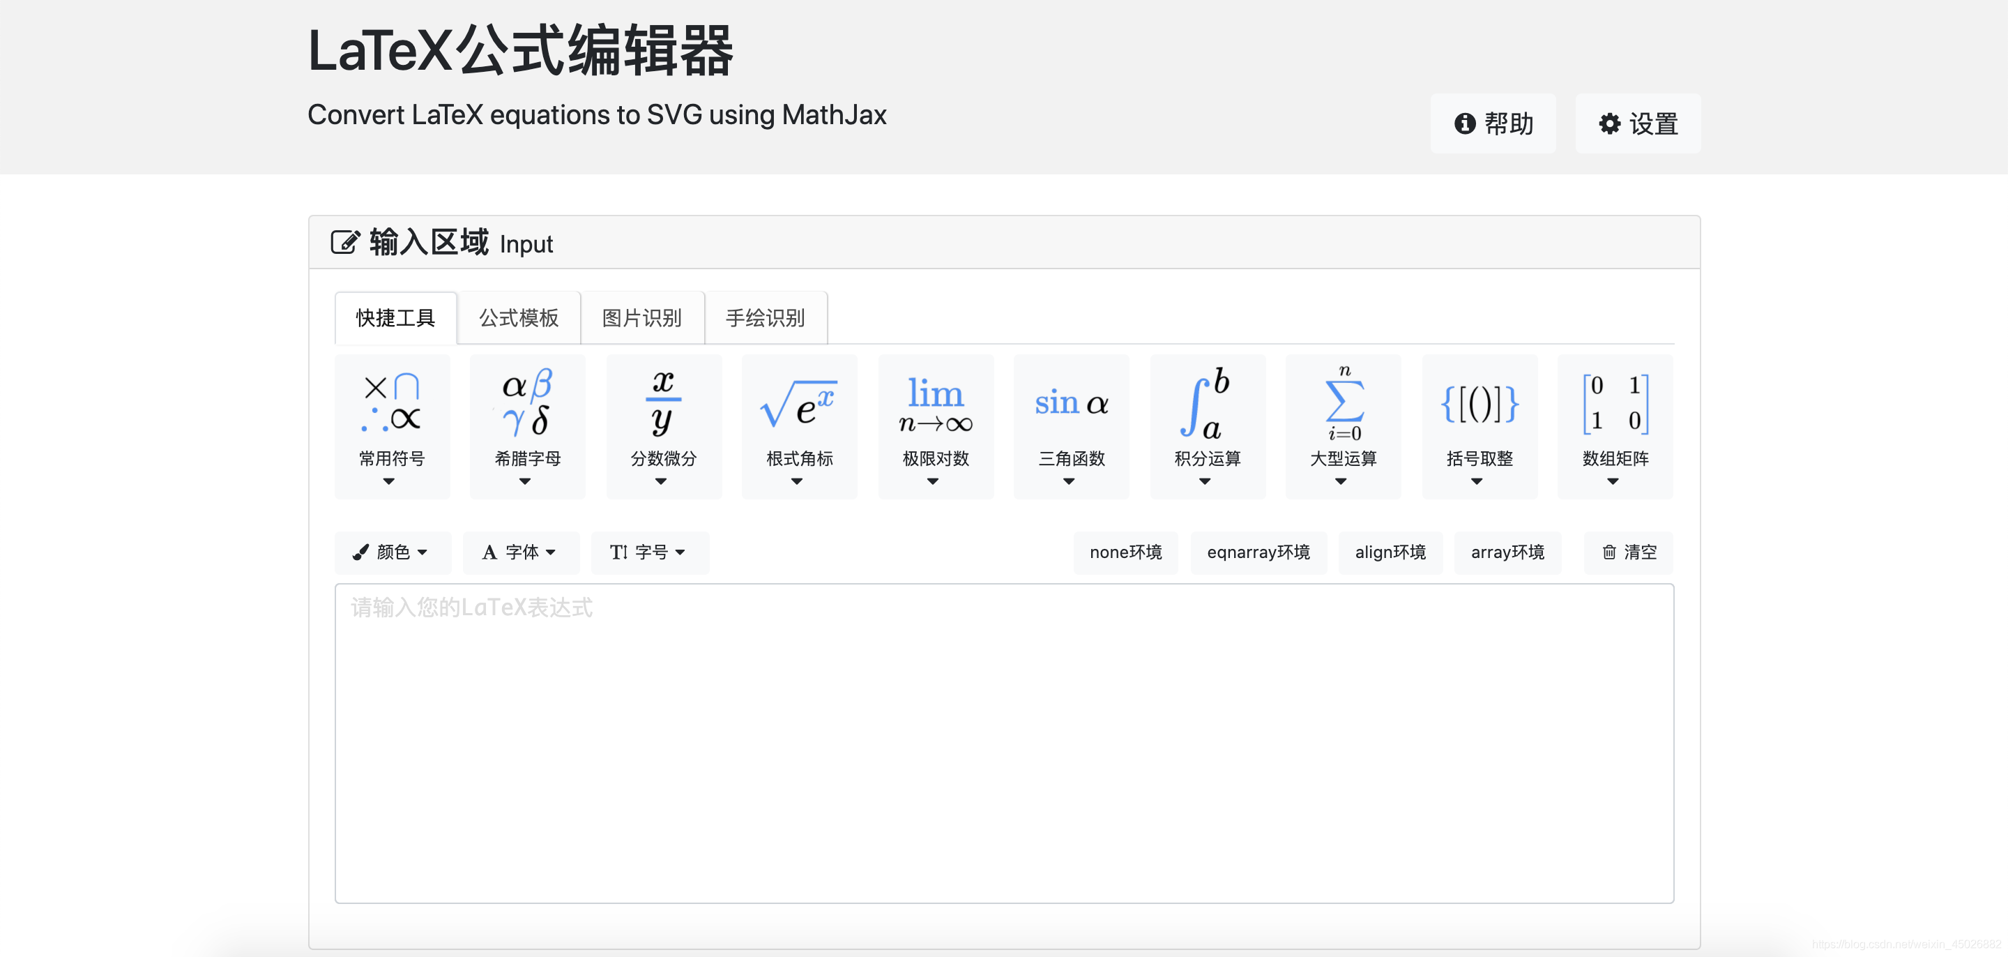Expand the font size (字号) dropdown
The width and height of the screenshot is (2008, 957).
[648, 552]
